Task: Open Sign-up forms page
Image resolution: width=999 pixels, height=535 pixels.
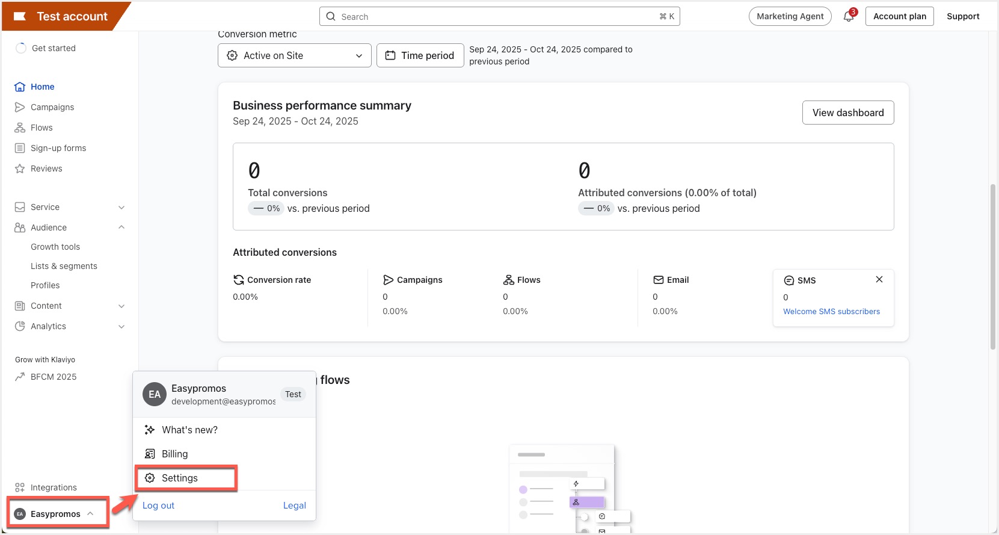Action: [x=58, y=148]
